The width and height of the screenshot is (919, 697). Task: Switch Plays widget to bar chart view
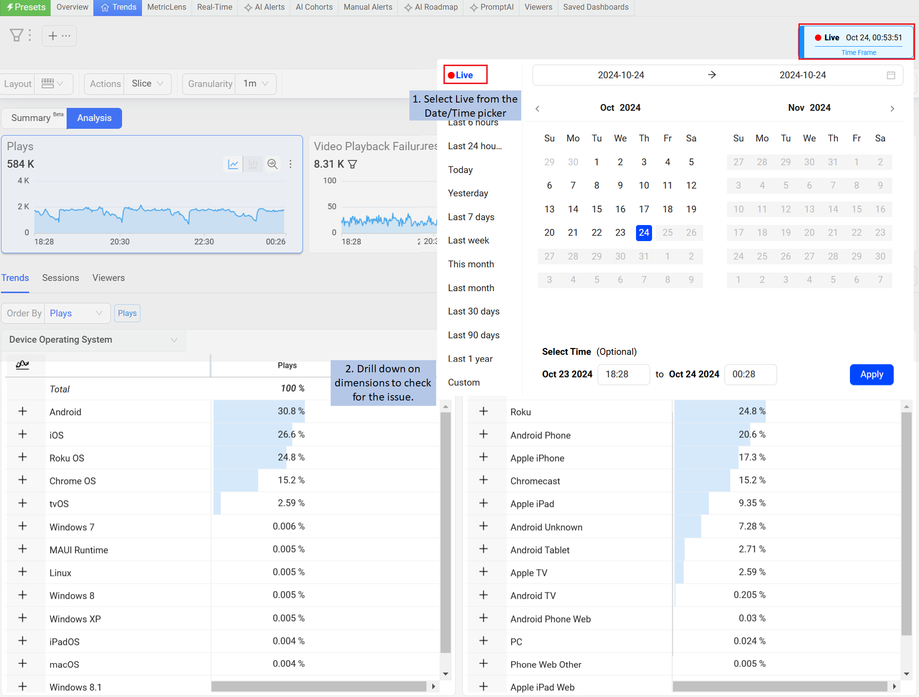pyautogui.click(x=253, y=164)
